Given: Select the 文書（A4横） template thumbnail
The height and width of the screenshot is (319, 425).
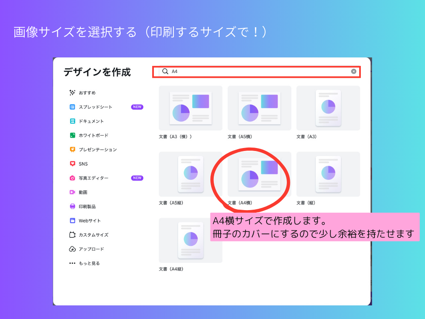Looking at the screenshot, I should point(259,174).
